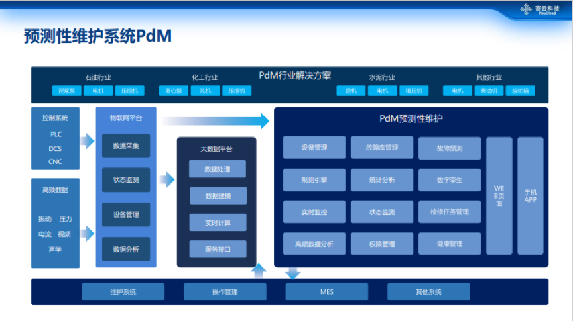This screenshot has height=321, width=573.
Task: Click the 大数据平台 heading
Action: (216, 149)
